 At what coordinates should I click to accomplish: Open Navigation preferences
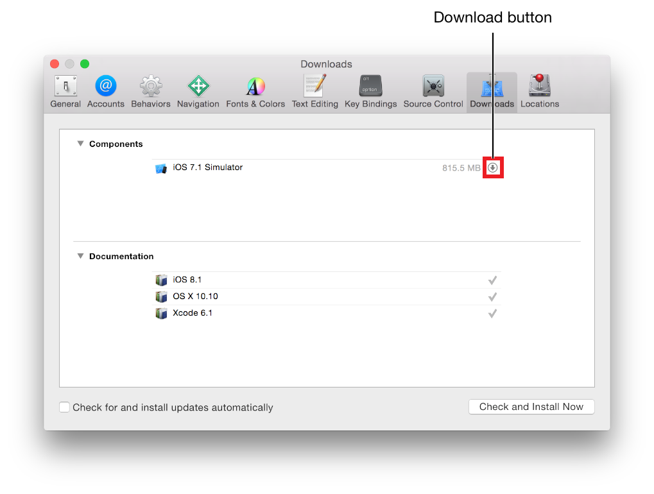[x=198, y=90]
